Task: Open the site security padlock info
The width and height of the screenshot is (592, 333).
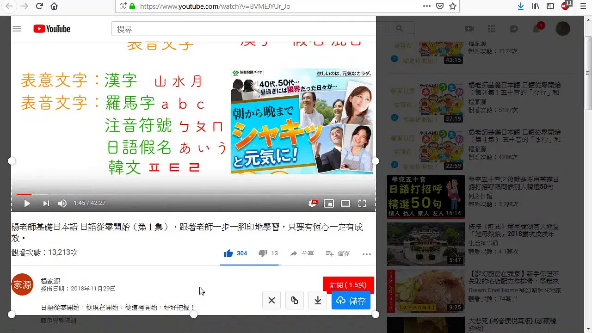Action: point(132,6)
